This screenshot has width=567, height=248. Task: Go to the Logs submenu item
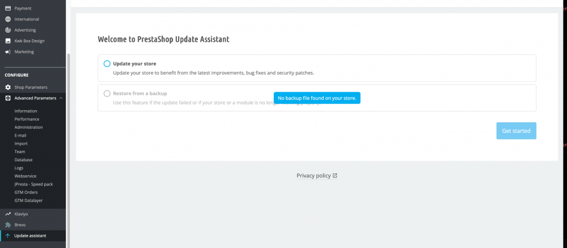point(19,168)
